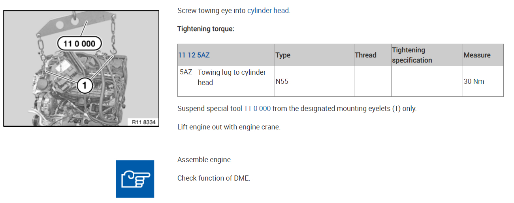
Task: Click callout number 1 in the engine image
Action: (84, 85)
